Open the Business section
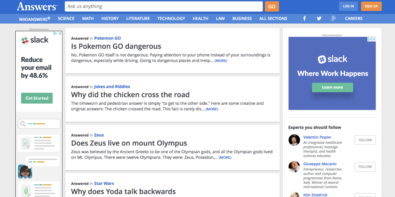Viewport: 395px width, 197px height. (242, 19)
